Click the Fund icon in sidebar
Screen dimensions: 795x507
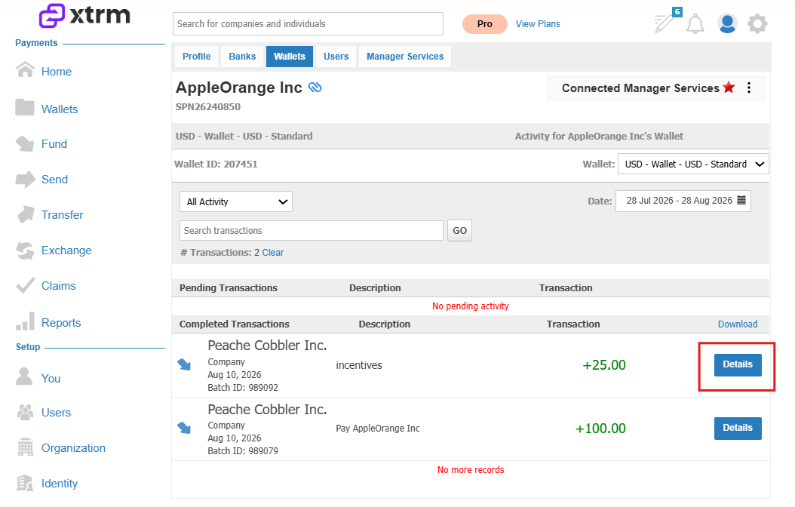click(25, 143)
